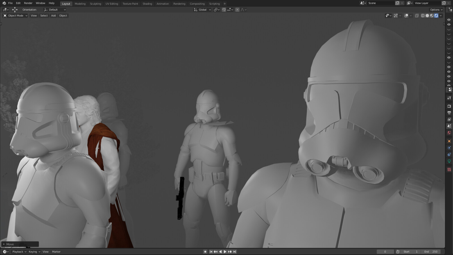The image size is (453, 255).
Task: Toggle X-Ray mode in viewport
Action: (x=417, y=16)
